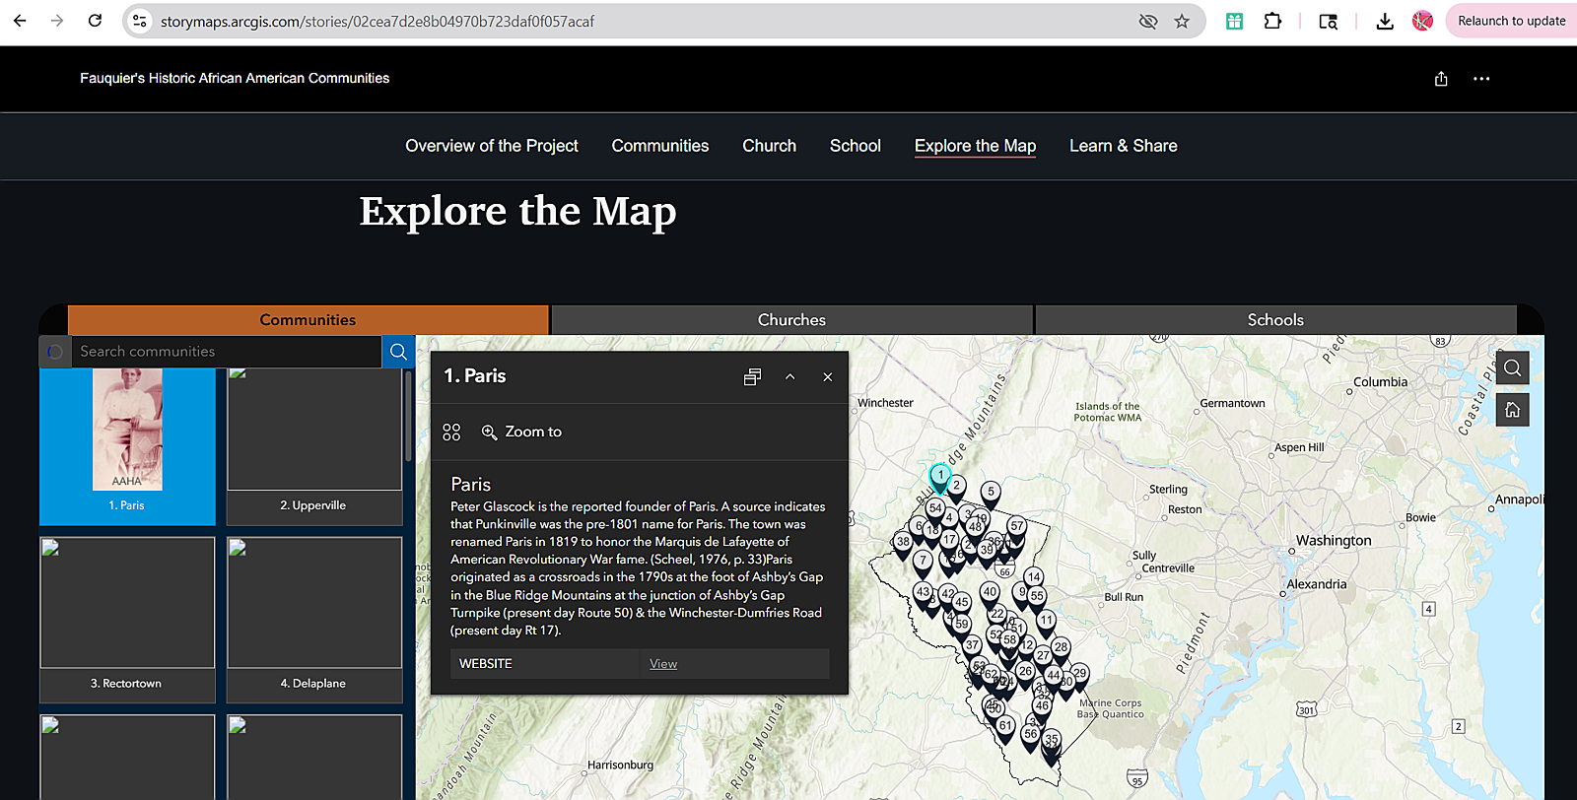Click the communities search button

[398, 352]
